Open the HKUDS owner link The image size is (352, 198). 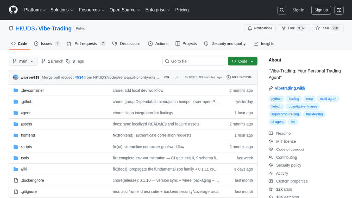[x=25, y=28]
